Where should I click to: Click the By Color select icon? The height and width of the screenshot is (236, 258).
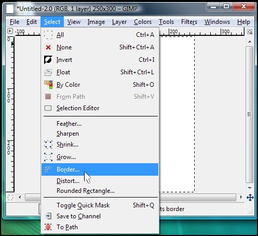(x=48, y=85)
